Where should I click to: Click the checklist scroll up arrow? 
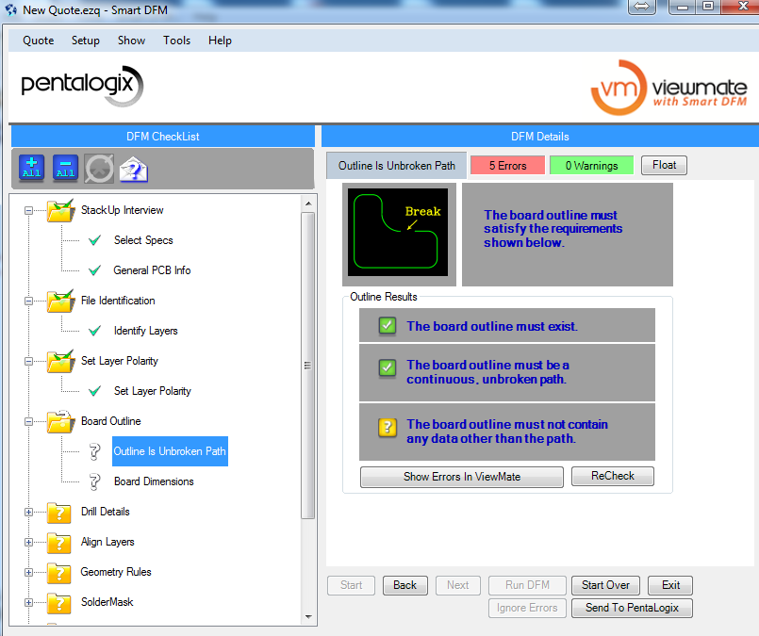coord(308,204)
